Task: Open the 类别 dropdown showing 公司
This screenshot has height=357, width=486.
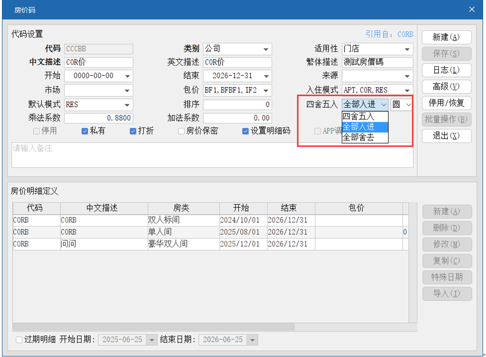Action: tap(266, 49)
